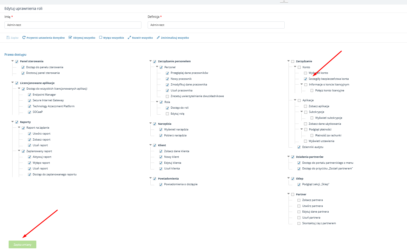407x251 pixels.
Task: Collapse the Partner tree node
Action: [289, 194]
